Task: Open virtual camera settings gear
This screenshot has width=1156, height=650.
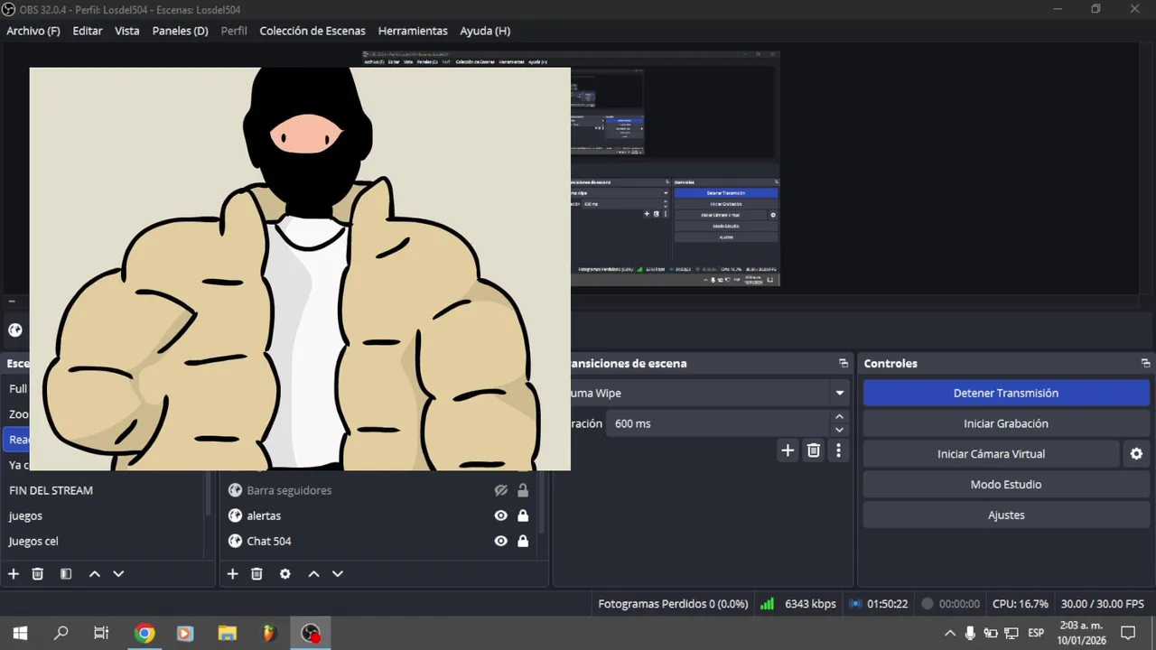Action: [x=1137, y=454]
